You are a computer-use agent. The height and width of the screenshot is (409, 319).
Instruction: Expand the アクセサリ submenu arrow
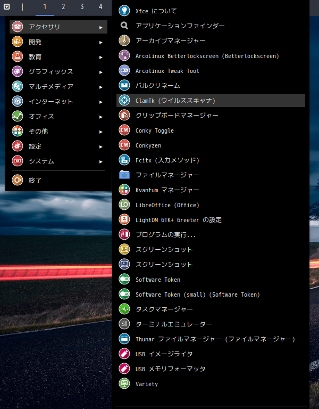click(x=101, y=27)
